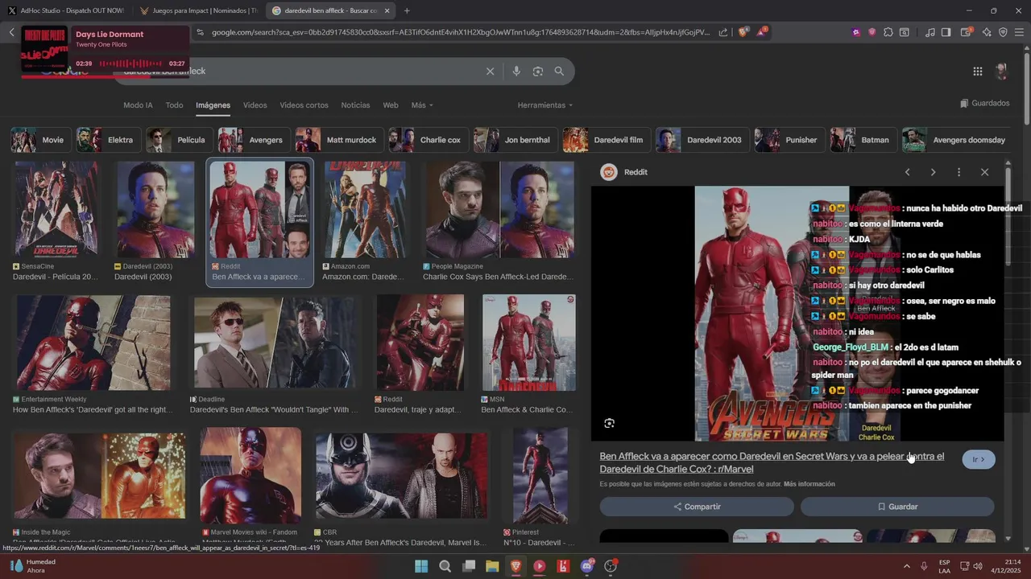
Task: Open the Extensions puzzle icon
Action: (x=888, y=32)
